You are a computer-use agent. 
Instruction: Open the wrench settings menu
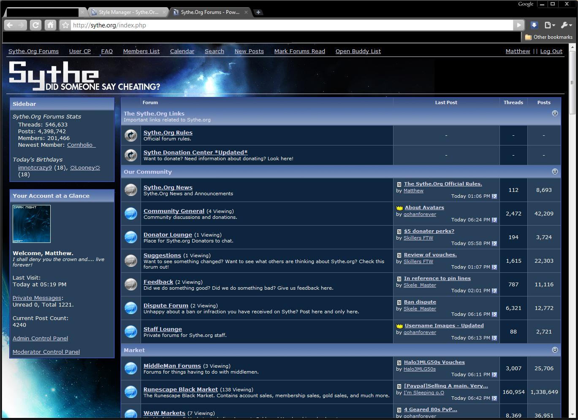567,25
